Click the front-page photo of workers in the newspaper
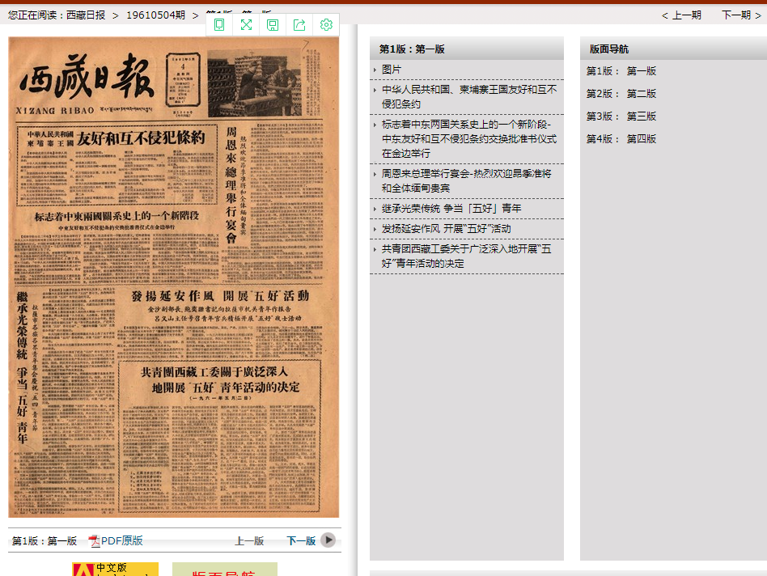Viewport: 767px width, 576px height. pos(254,83)
